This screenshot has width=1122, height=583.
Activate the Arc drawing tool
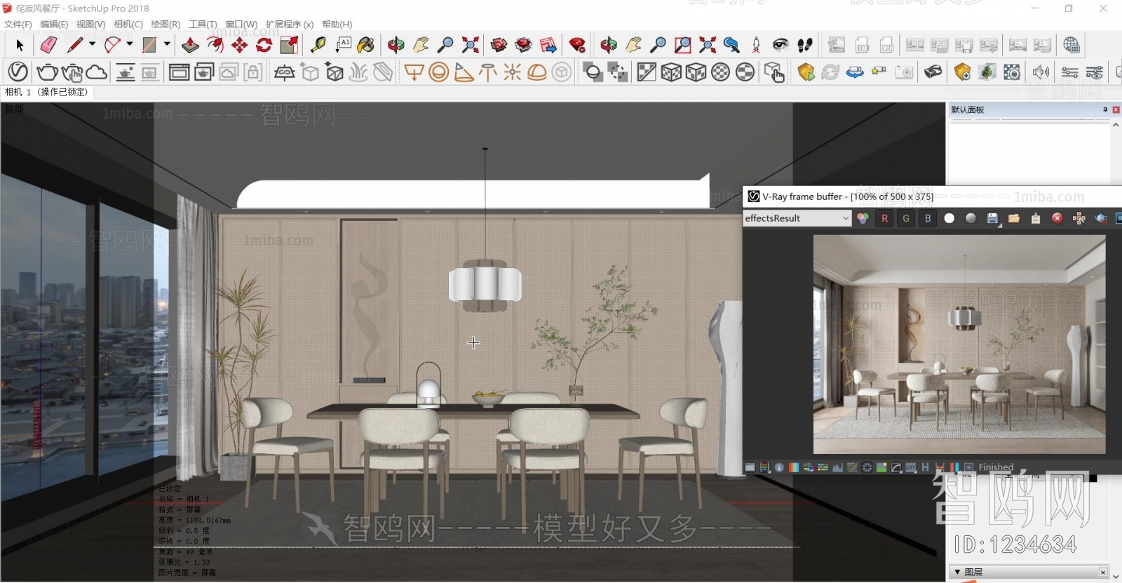click(112, 46)
